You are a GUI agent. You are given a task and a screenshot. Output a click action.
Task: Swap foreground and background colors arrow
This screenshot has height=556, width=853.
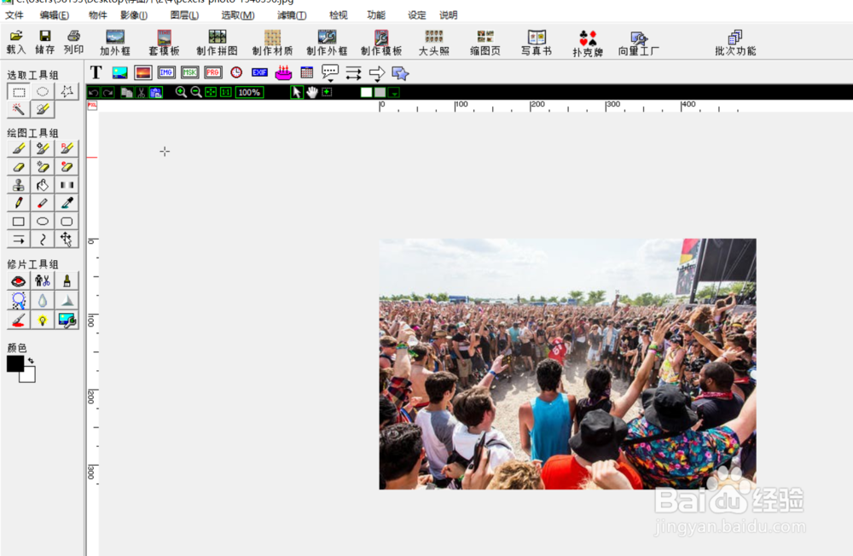(x=31, y=360)
